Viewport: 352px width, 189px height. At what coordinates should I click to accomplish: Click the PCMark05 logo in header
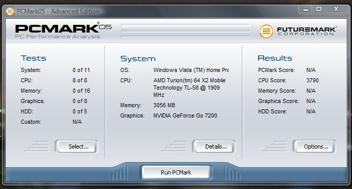63,31
